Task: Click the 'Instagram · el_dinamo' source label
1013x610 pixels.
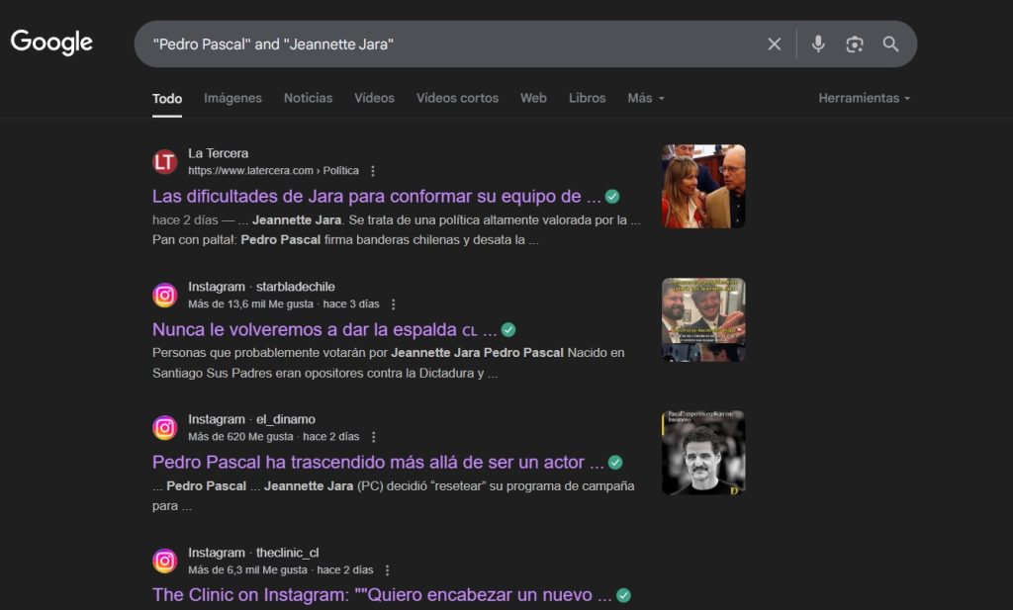Action: [252, 419]
